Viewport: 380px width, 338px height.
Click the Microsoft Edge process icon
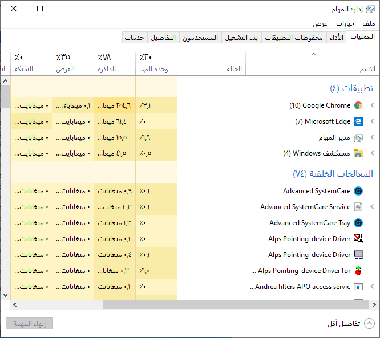(358, 121)
